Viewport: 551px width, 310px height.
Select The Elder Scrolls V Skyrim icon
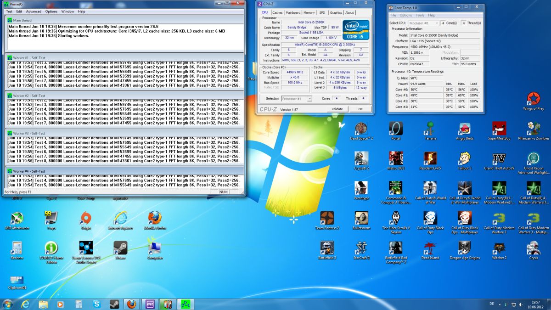[x=396, y=223]
